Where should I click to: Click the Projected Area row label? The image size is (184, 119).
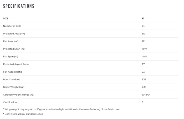click(14, 34)
